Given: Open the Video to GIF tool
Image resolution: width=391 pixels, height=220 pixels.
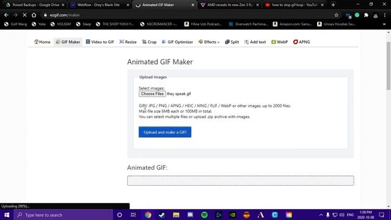Looking at the screenshot, I should [x=100, y=42].
